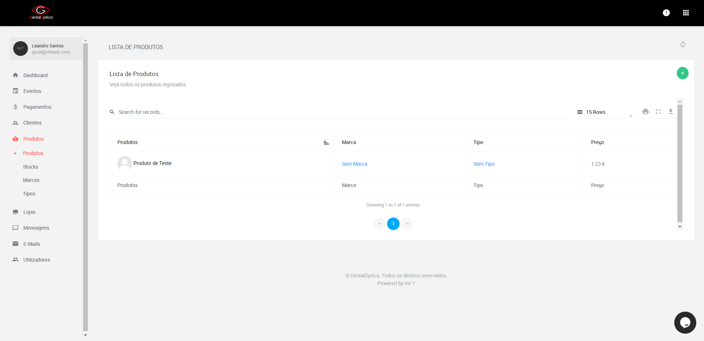This screenshot has height=341, width=704.
Task: Click the table panel scrollbar
Action: pos(680,164)
